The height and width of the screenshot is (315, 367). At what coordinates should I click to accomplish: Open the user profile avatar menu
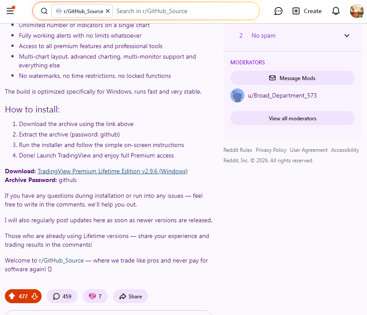pos(356,11)
